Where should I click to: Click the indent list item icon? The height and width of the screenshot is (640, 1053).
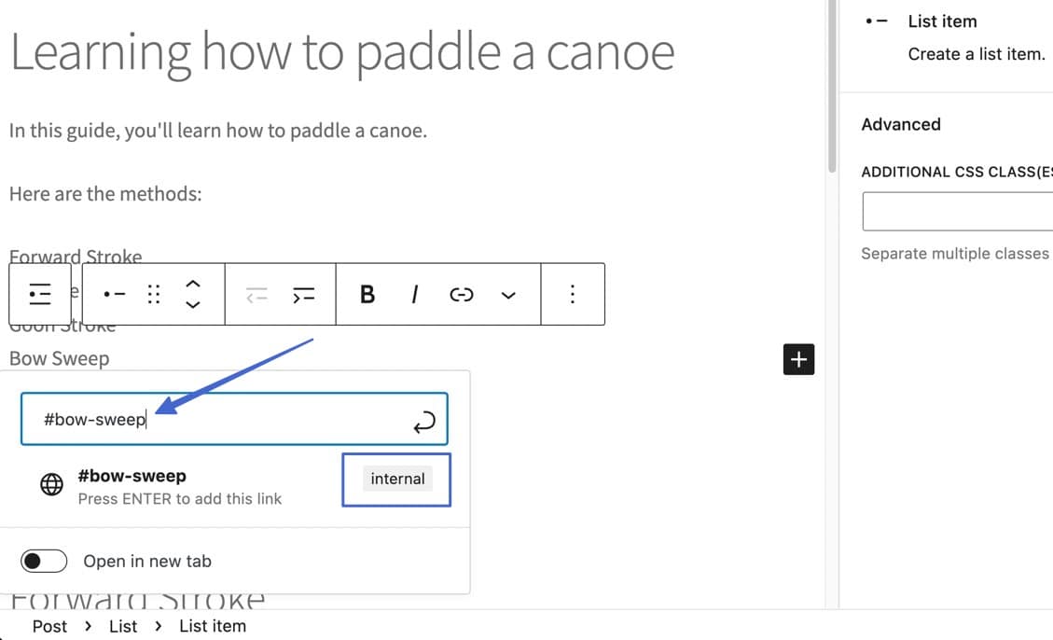(x=303, y=294)
